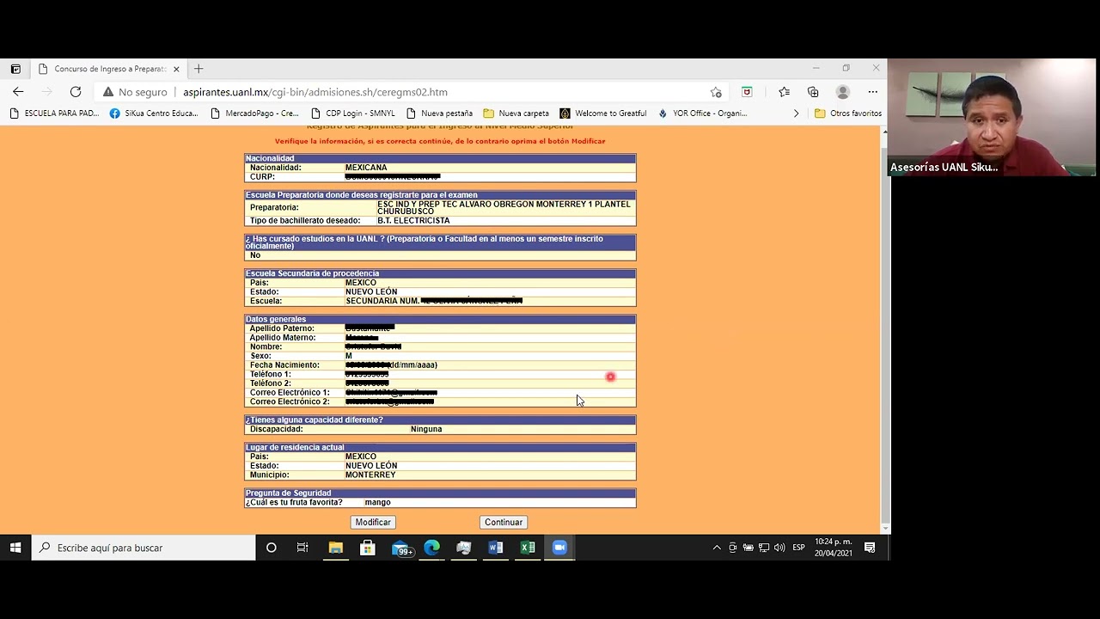Show hidden system tray icons
The width and height of the screenshot is (1100, 619).
click(717, 548)
